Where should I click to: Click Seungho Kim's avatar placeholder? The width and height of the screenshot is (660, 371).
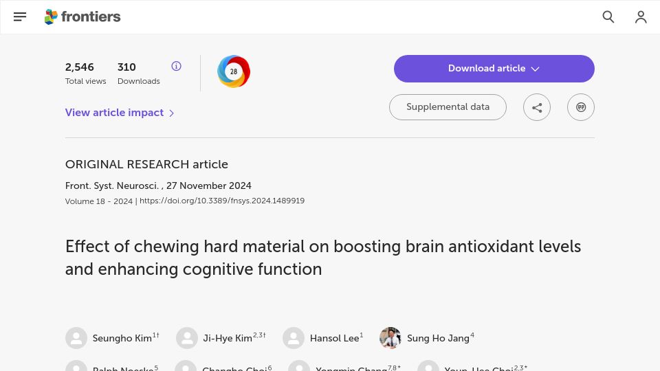tap(76, 338)
